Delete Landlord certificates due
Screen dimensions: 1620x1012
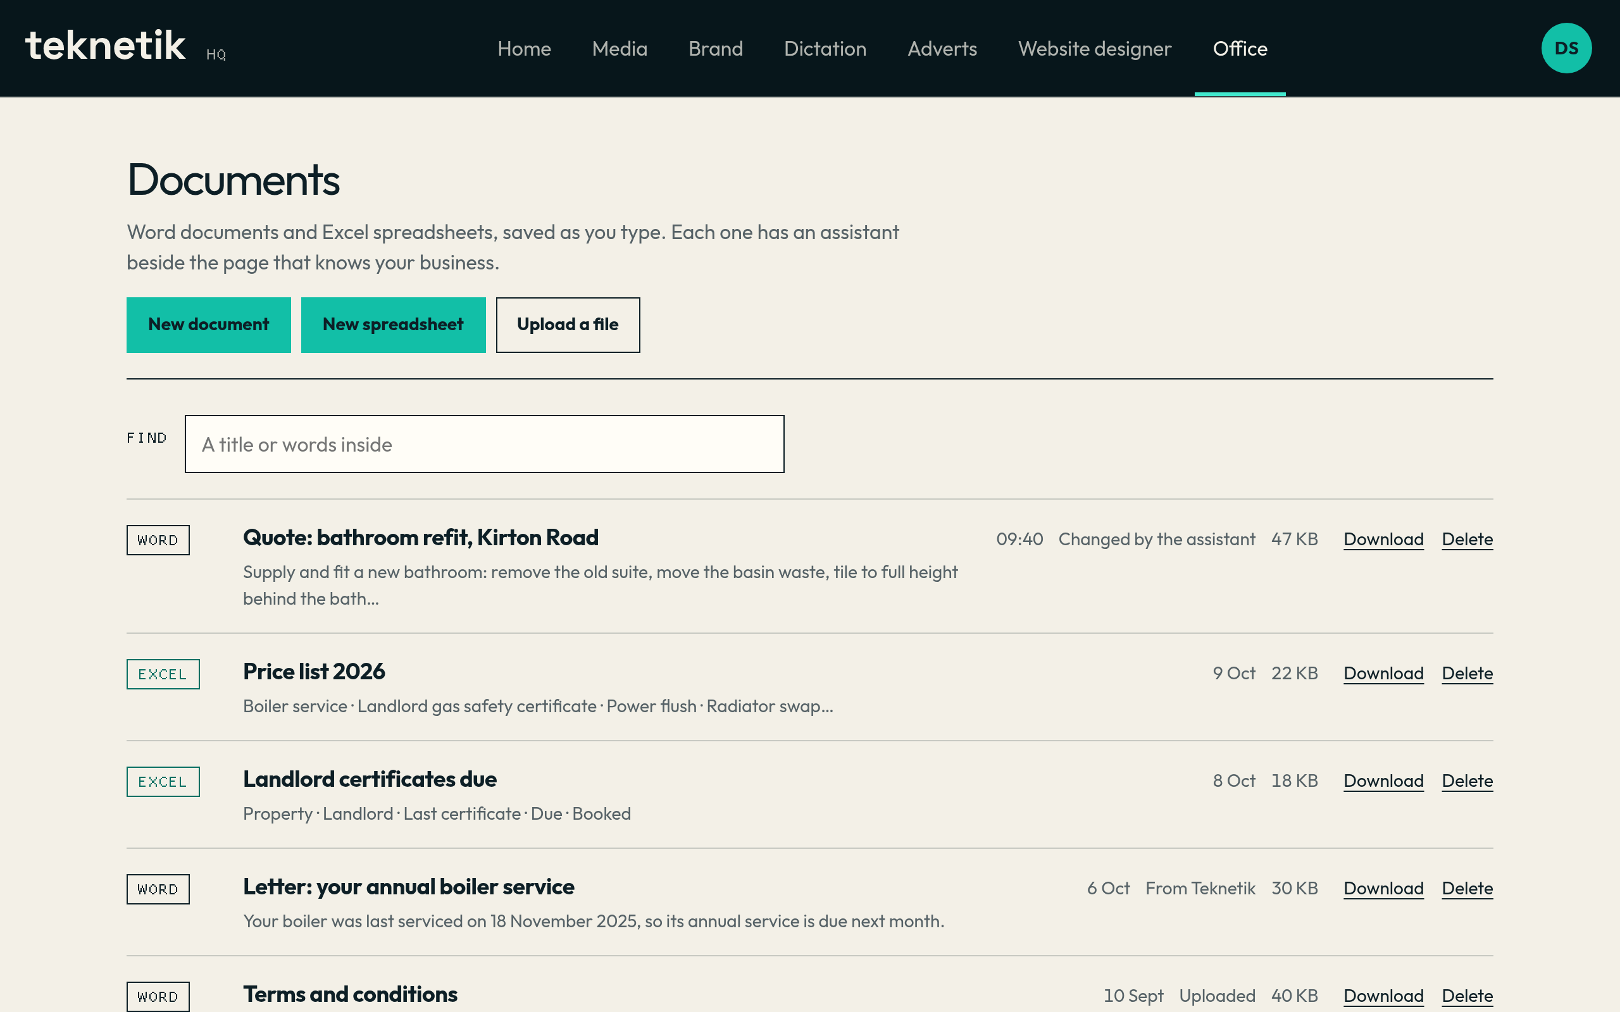coord(1467,781)
